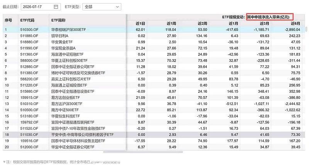309x165 pixels.
Task: Click value 177.97 for 国泰中证半导体材料设备主题ETF
Action: (x=233, y=141)
